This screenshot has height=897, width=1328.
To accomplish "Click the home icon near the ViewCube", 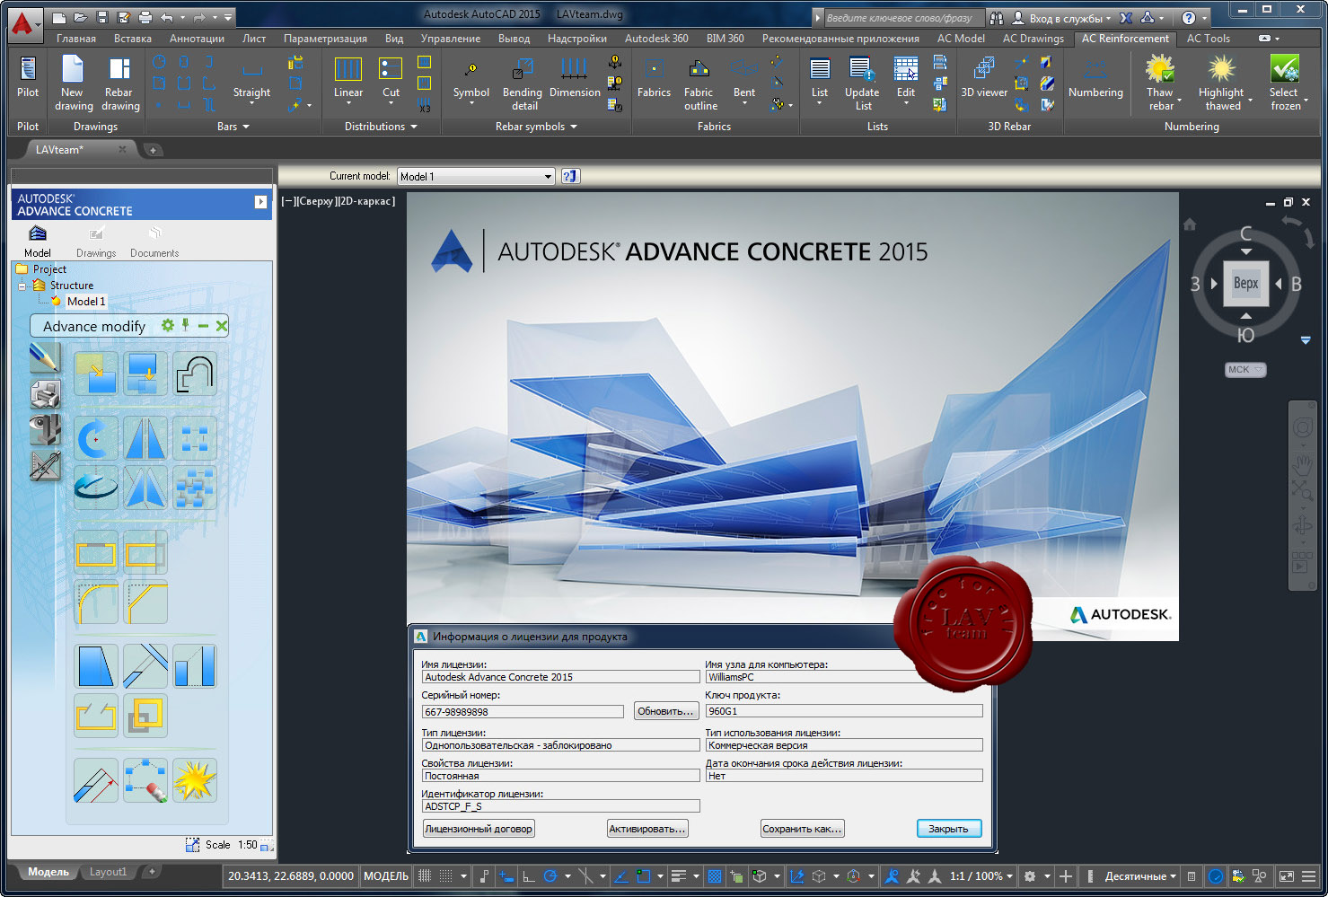I will point(1190,224).
